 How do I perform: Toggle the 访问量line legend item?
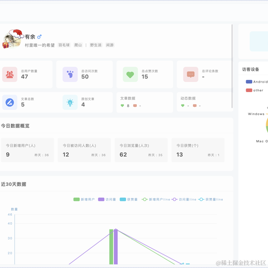184,199
